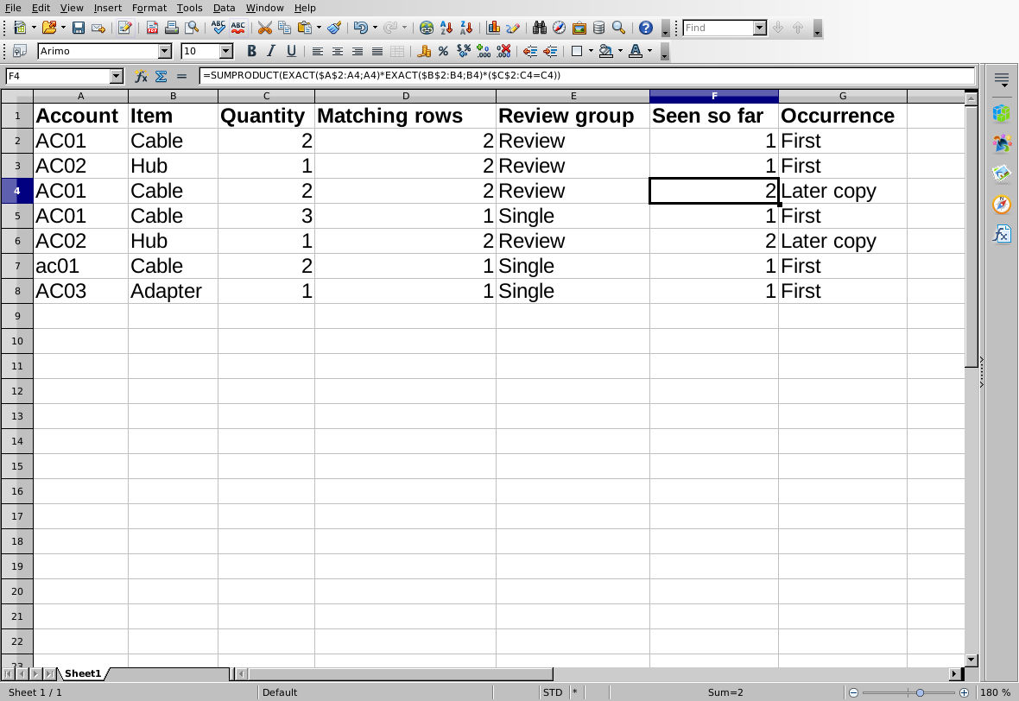Click the Open file folder icon

tap(48, 28)
